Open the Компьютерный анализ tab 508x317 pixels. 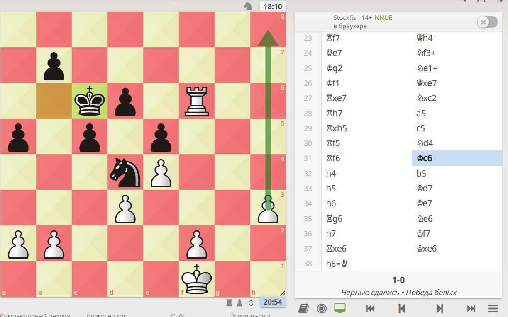pyautogui.click(x=35, y=315)
